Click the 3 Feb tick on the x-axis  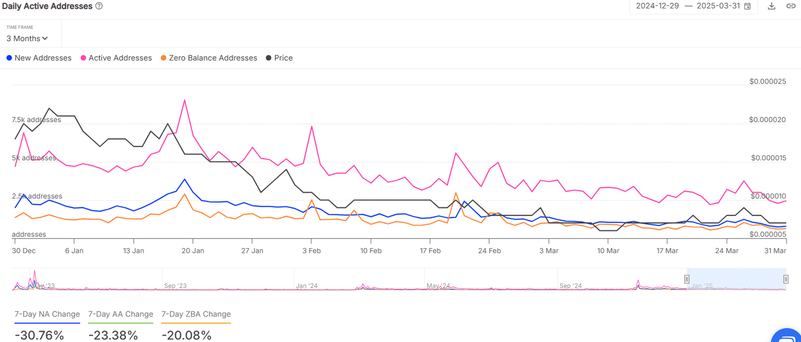click(x=311, y=251)
